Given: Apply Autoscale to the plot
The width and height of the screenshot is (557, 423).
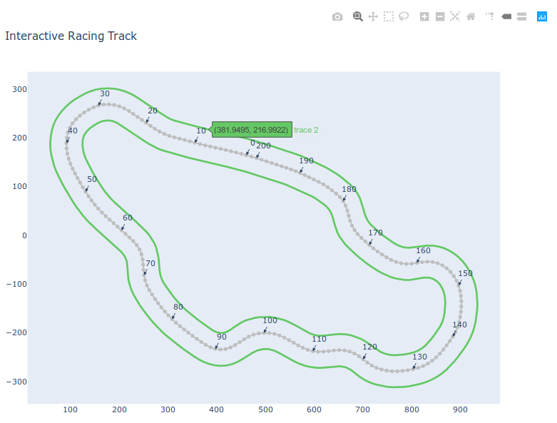Looking at the screenshot, I should pos(455,16).
